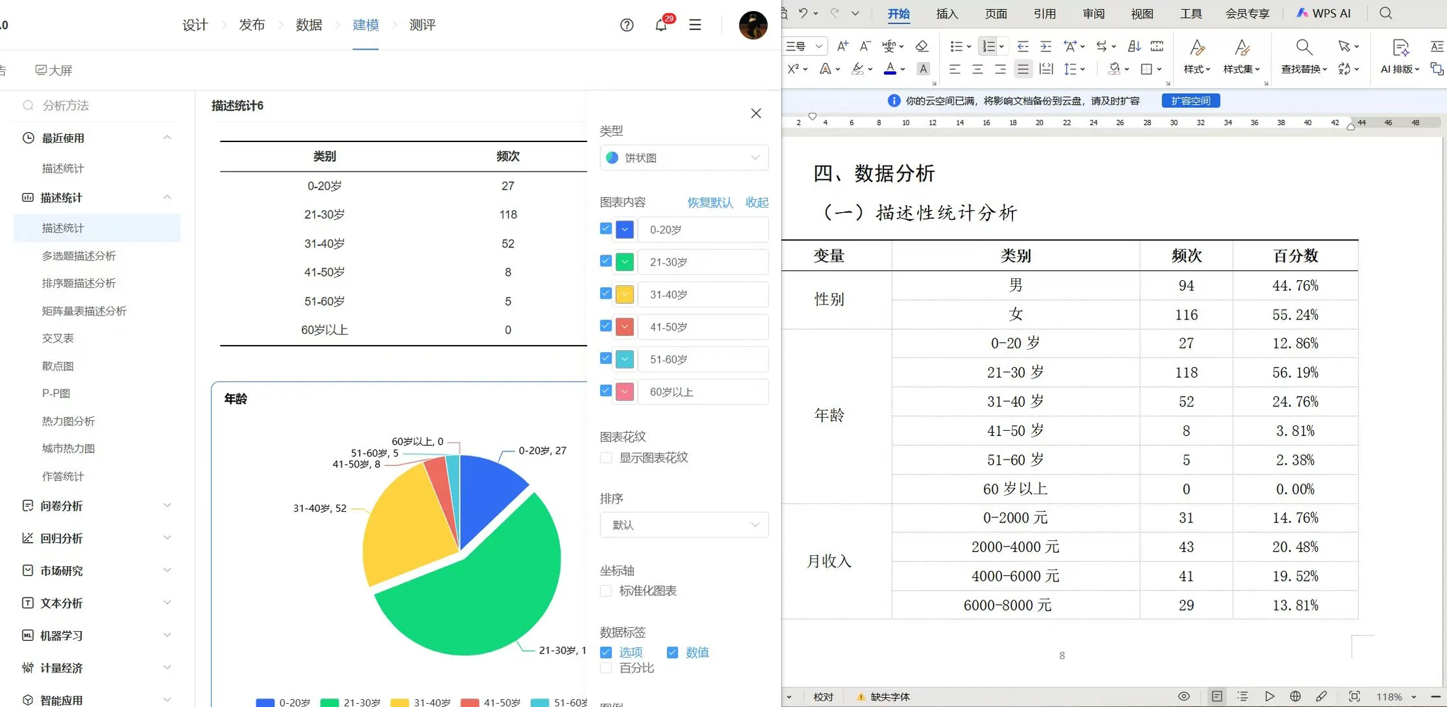Viewport: 1447px width, 707px height.
Task: Open the notification bell with badge 29
Action: coord(661,25)
